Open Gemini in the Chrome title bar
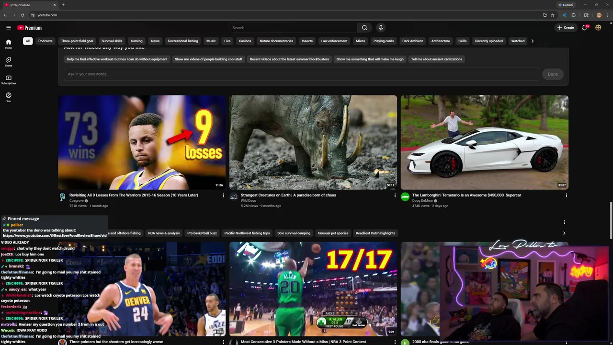This screenshot has width=613, height=345. [566, 5]
